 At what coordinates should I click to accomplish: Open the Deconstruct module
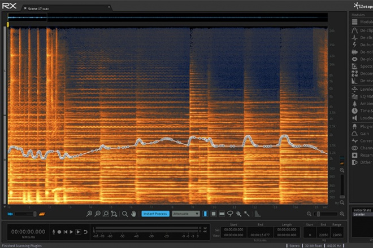[362, 73]
